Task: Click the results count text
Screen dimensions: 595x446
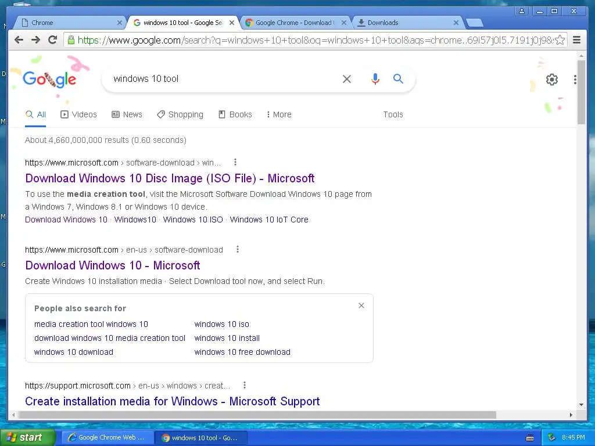Action: click(106, 141)
